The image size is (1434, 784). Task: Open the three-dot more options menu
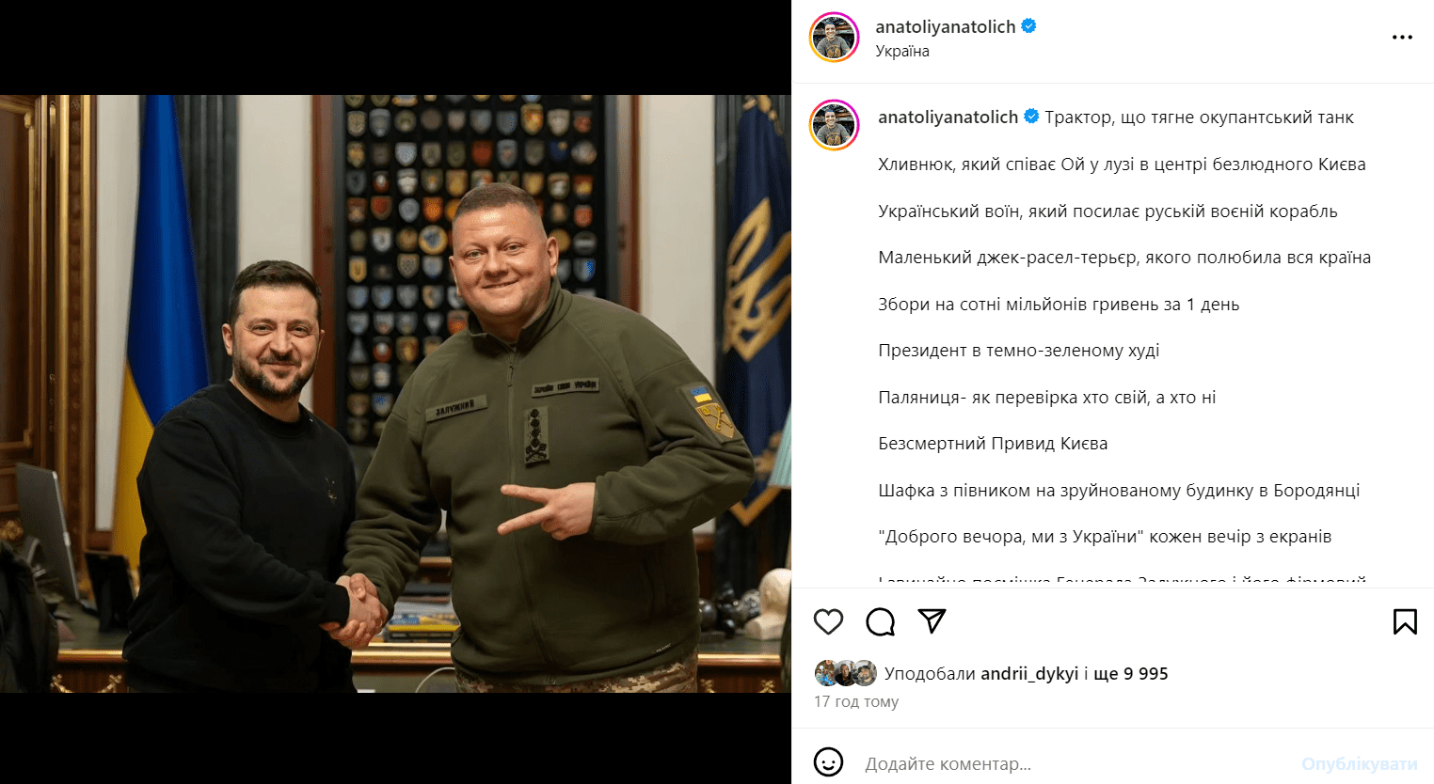pyautogui.click(x=1402, y=38)
